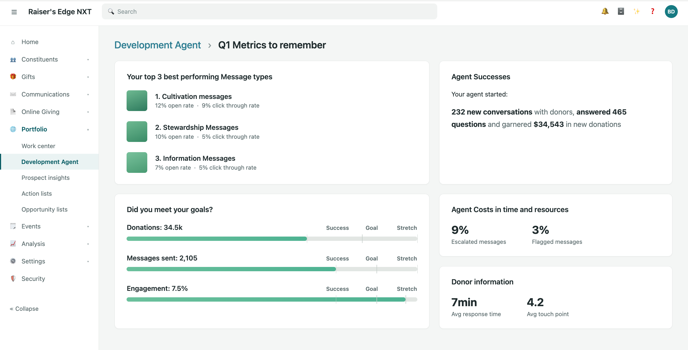
Task: Open 2. Stewardship Messages title
Action: (x=197, y=127)
